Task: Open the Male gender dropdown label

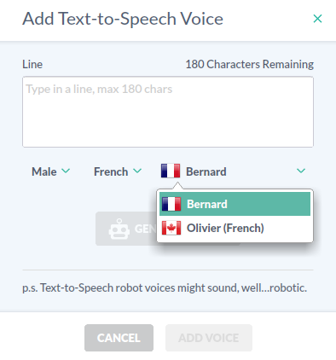Action: click(44, 171)
